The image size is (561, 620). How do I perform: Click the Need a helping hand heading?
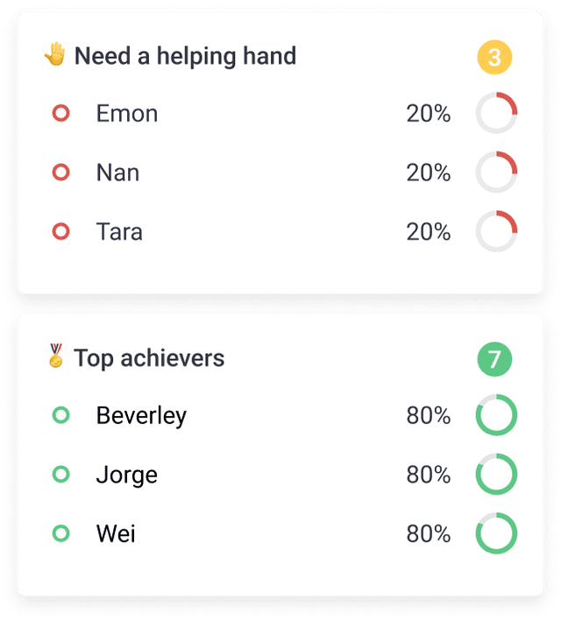pos(185,56)
